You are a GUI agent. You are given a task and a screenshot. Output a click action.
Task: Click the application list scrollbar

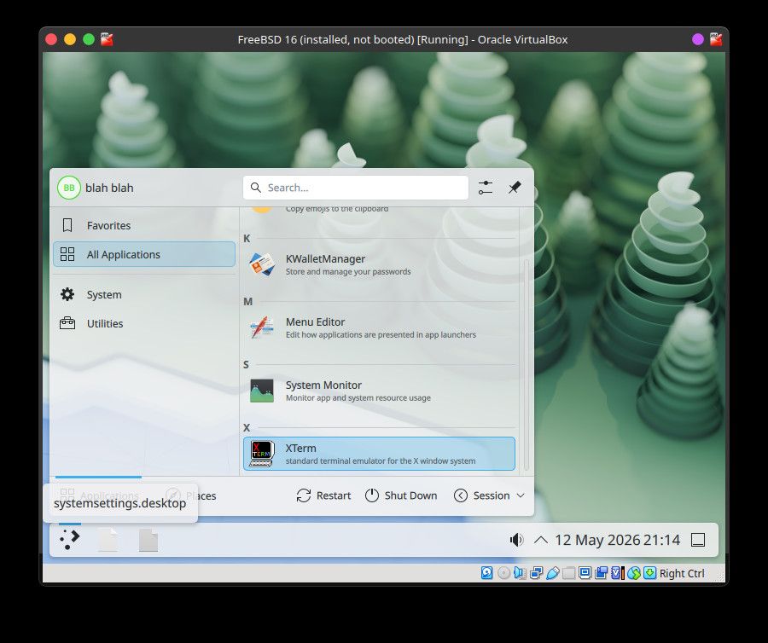[527, 364]
